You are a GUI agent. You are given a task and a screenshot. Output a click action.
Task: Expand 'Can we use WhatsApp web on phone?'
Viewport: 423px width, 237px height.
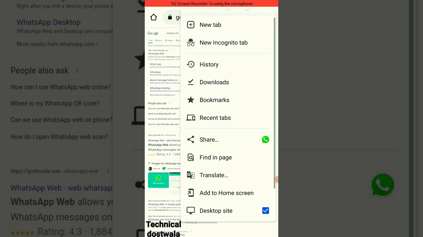[164, 119]
